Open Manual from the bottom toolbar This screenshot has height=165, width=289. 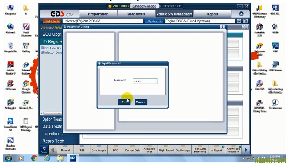pos(65,150)
